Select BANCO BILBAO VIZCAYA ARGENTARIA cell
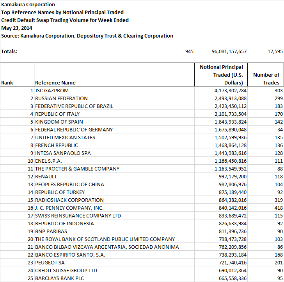 click(x=114, y=246)
